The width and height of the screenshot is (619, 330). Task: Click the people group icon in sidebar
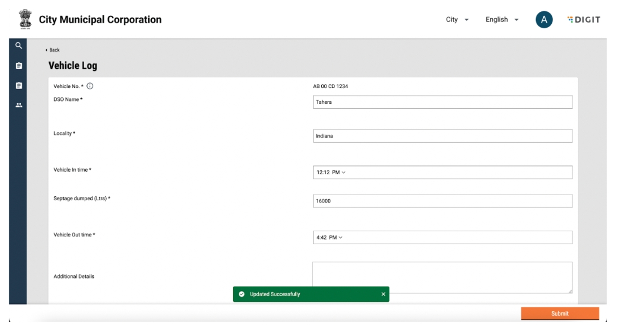pyautogui.click(x=19, y=105)
